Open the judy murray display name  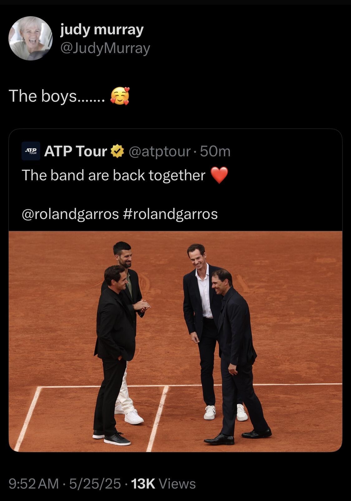point(102,30)
